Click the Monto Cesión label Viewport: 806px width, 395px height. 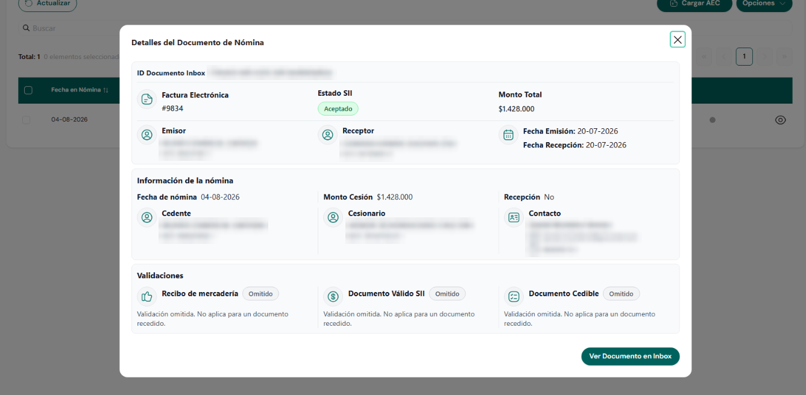click(348, 197)
